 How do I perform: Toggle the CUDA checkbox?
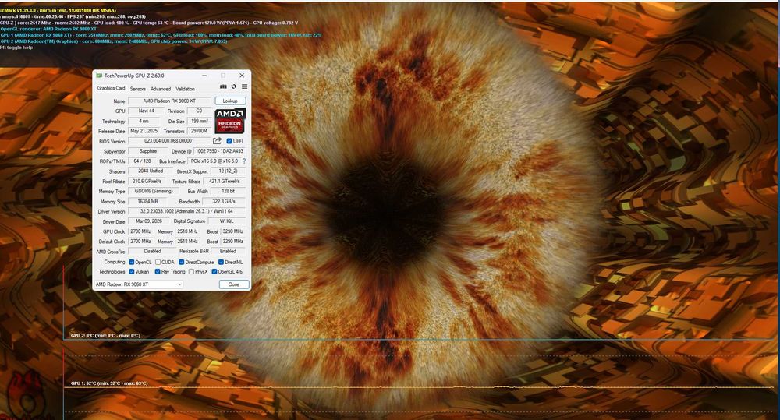point(158,262)
